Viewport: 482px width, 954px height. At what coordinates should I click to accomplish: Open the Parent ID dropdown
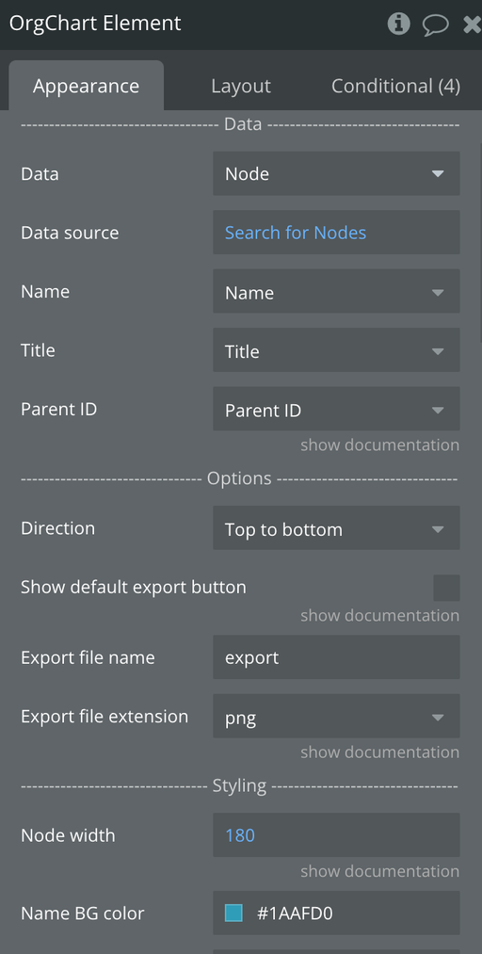(336, 410)
